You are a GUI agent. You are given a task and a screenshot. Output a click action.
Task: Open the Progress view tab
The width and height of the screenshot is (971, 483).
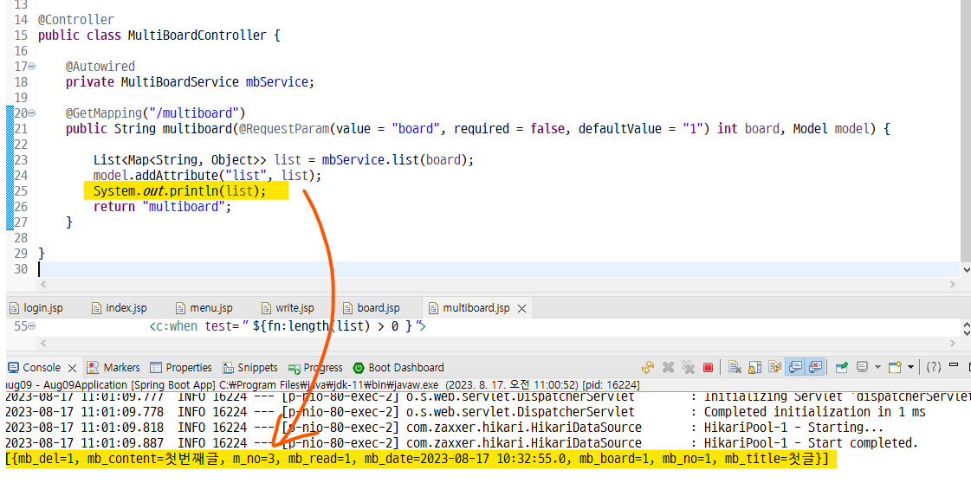pos(314,367)
